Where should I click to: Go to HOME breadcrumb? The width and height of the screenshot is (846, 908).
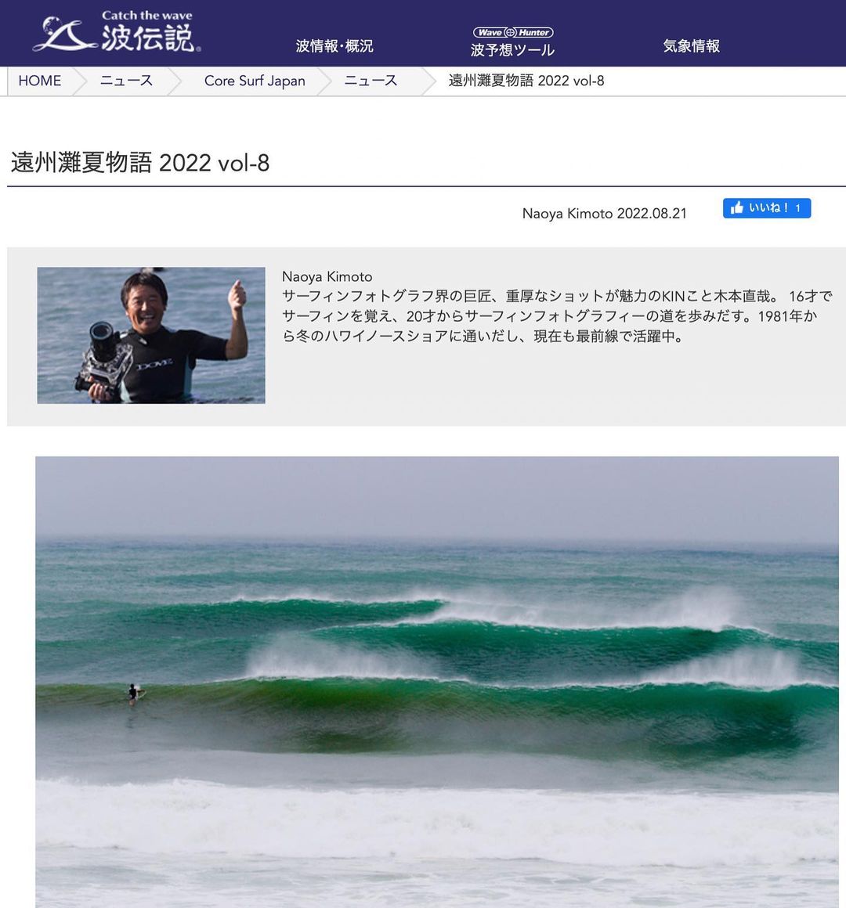(x=39, y=81)
